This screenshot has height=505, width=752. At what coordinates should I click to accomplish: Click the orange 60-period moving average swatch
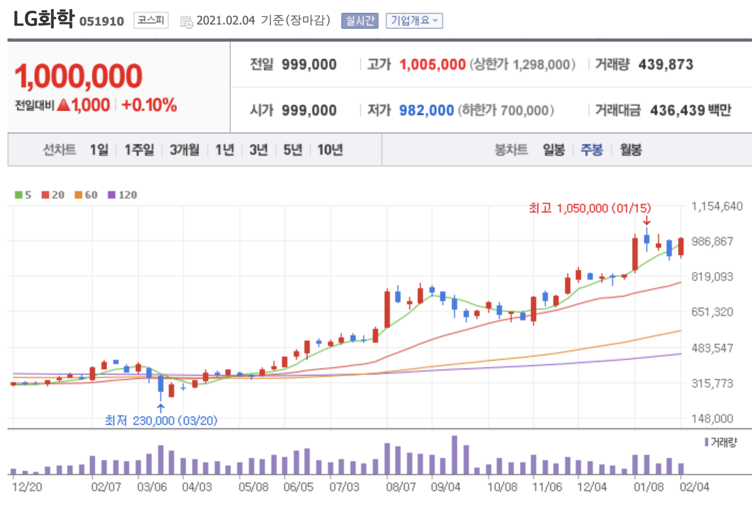[x=79, y=195]
